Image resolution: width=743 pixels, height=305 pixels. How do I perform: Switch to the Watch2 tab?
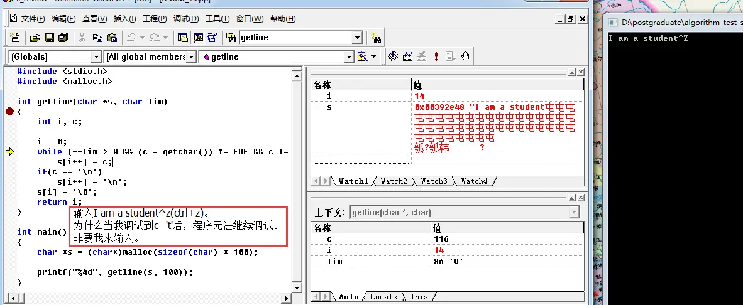pyautogui.click(x=394, y=181)
